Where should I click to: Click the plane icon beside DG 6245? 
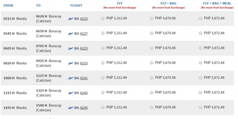(71, 108)
